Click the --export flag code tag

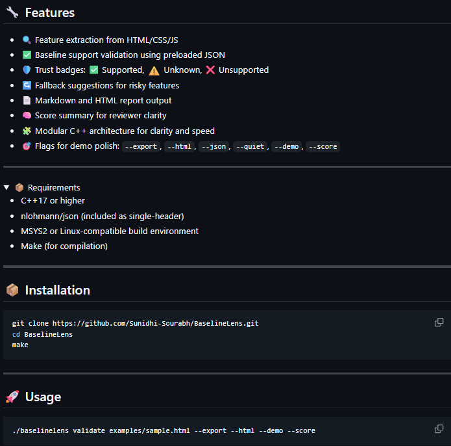click(x=141, y=147)
